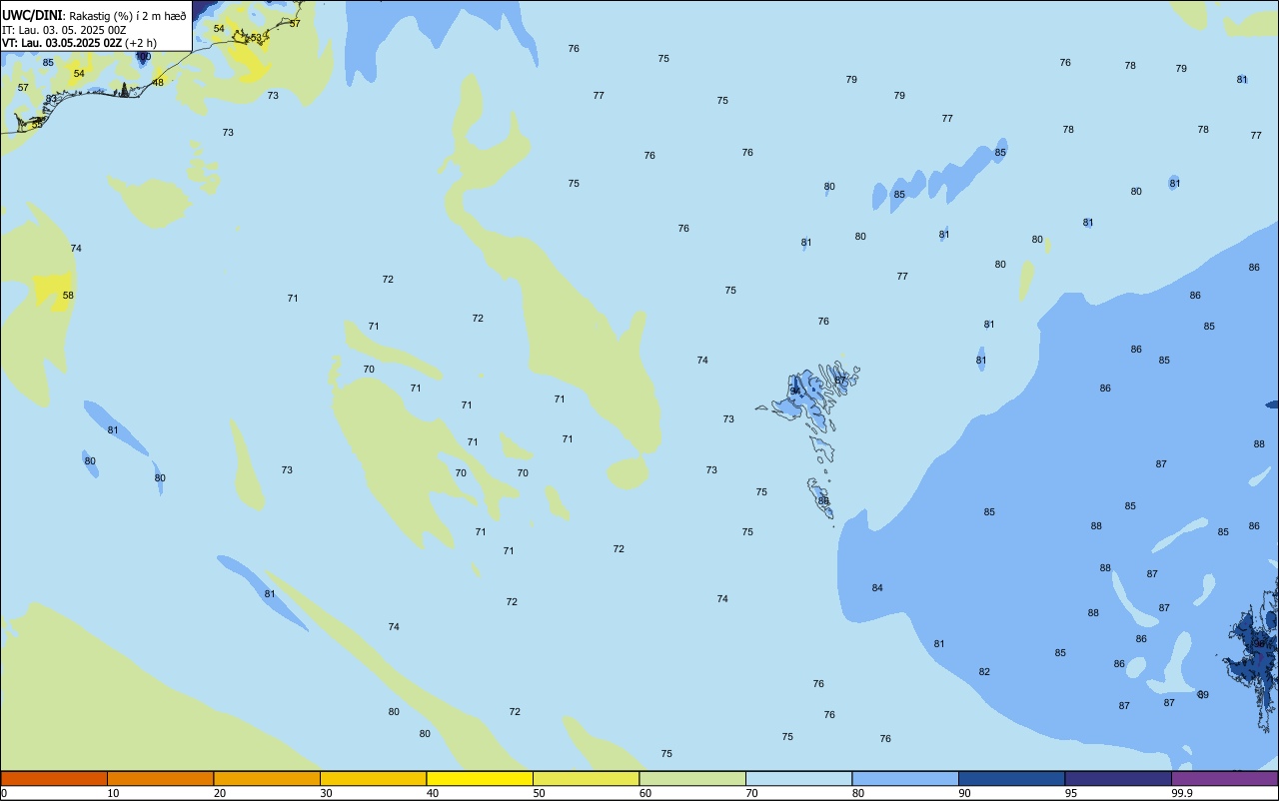The height and width of the screenshot is (801, 1279).
Task: Select the 70–80 pale blue colorbar segment
Action: [x=798, y=778]
